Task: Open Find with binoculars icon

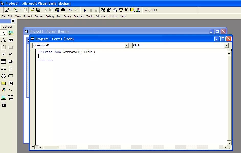Action: click(63, 10)
